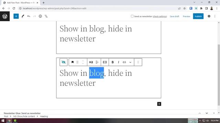220x123 pixels.
Task: Enable the Send as newsletter checkbox
Action: click(132, 16)
